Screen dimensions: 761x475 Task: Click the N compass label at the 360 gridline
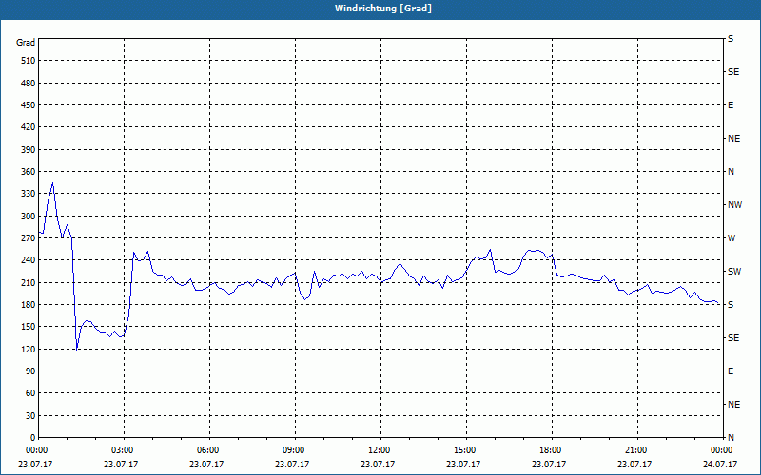731,172
